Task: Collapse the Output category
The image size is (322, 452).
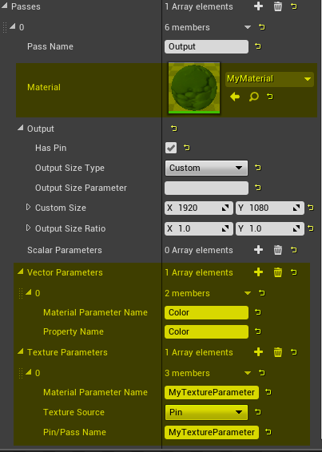Action: click(21, 128)
